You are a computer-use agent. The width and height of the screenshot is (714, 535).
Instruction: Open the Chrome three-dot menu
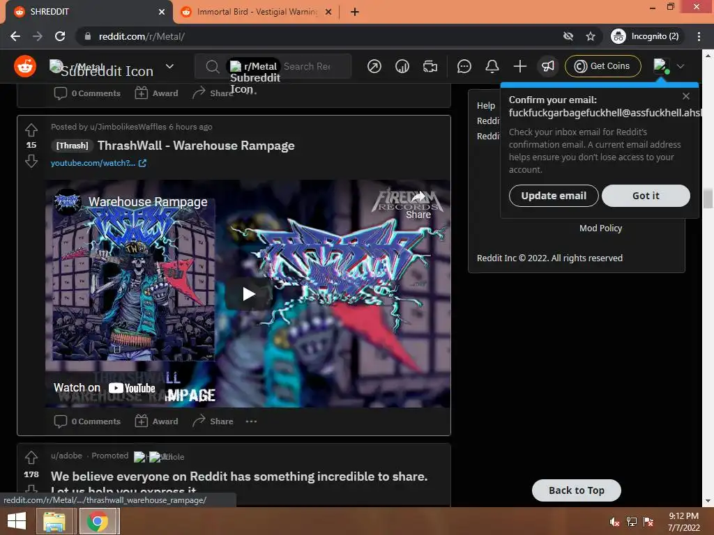699,36
